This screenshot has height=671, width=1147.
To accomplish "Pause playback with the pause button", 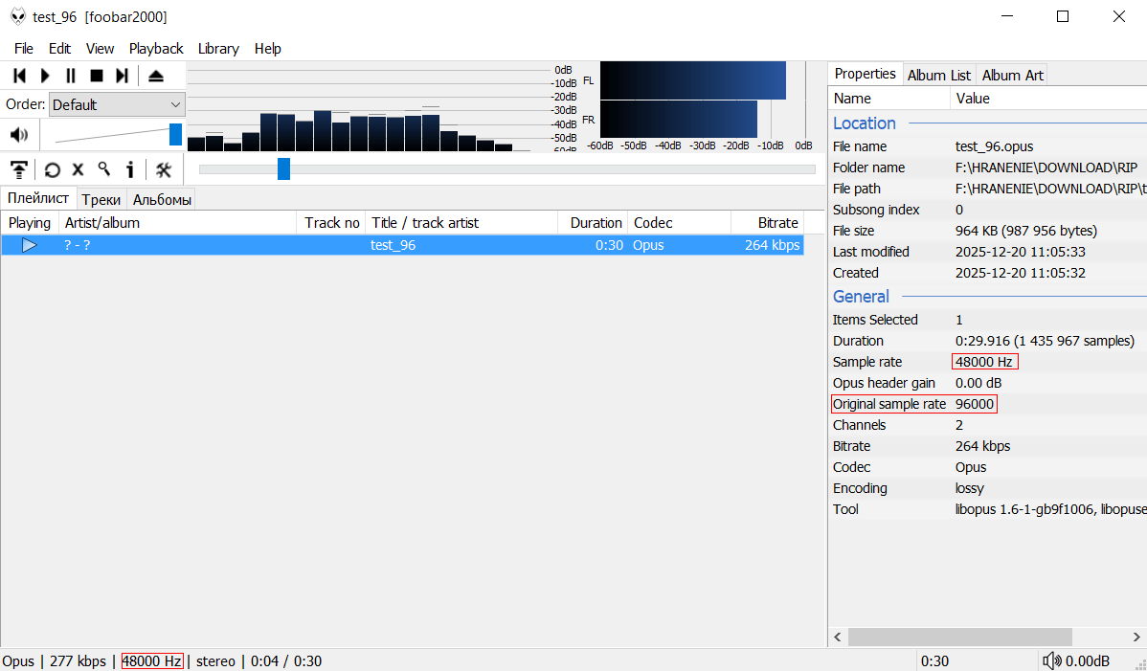I will click(x=71, y=76).
